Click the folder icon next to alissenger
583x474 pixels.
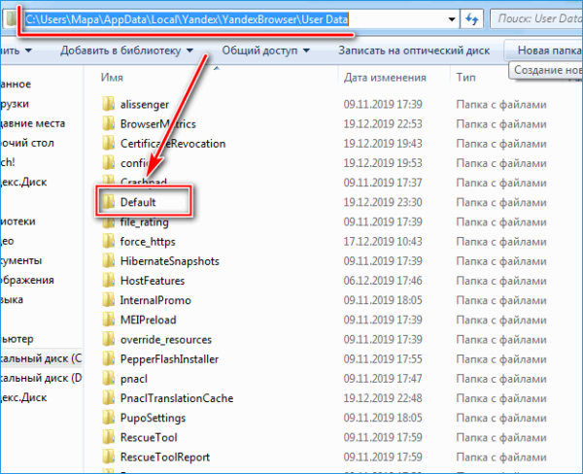coord(108,104)
